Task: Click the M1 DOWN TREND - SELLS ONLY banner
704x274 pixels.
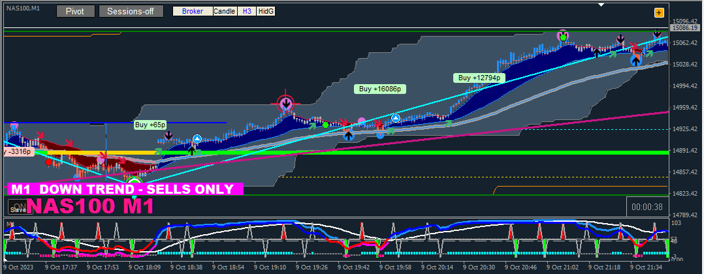Action: 125,189
